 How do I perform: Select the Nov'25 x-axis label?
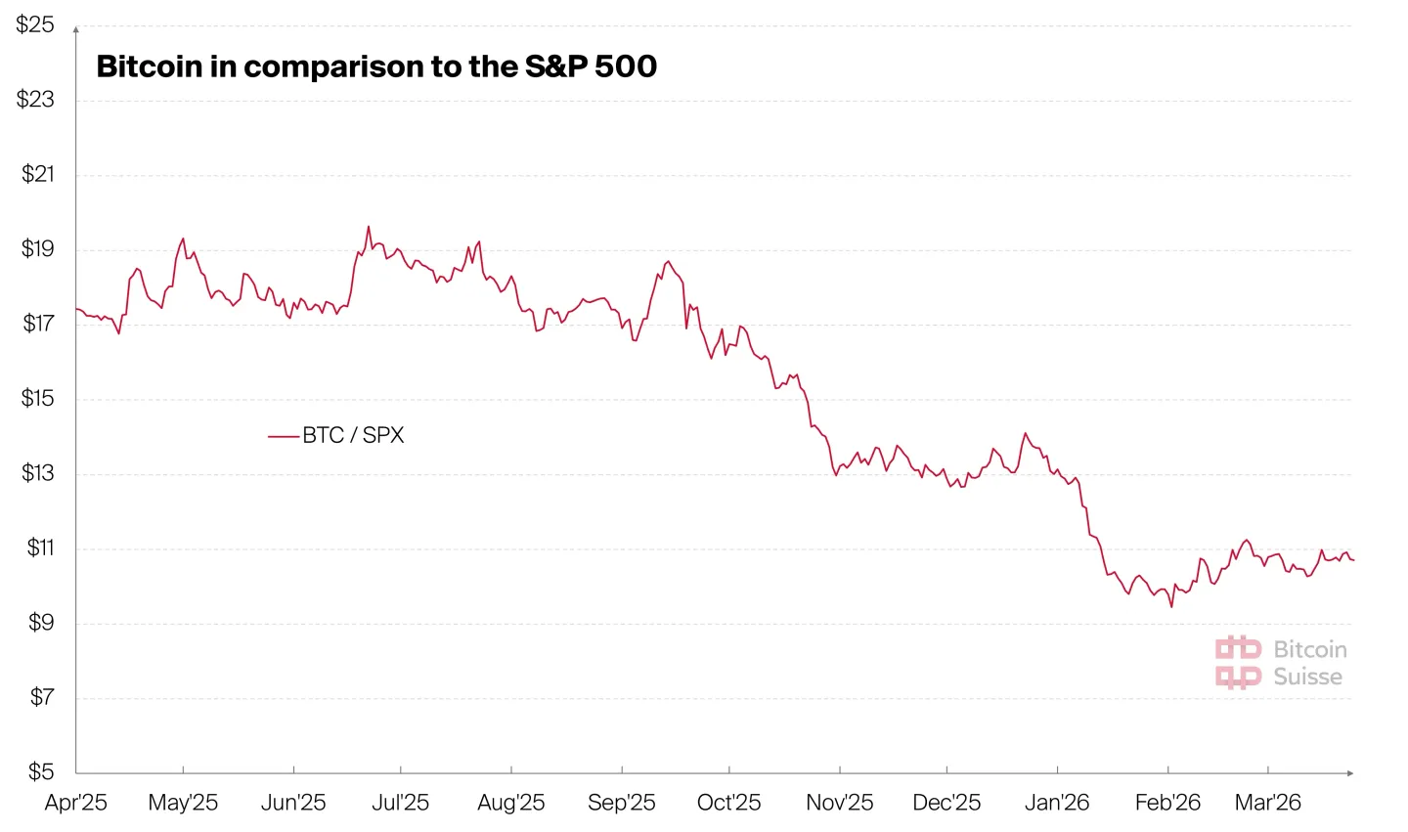(x=839, y=803)
